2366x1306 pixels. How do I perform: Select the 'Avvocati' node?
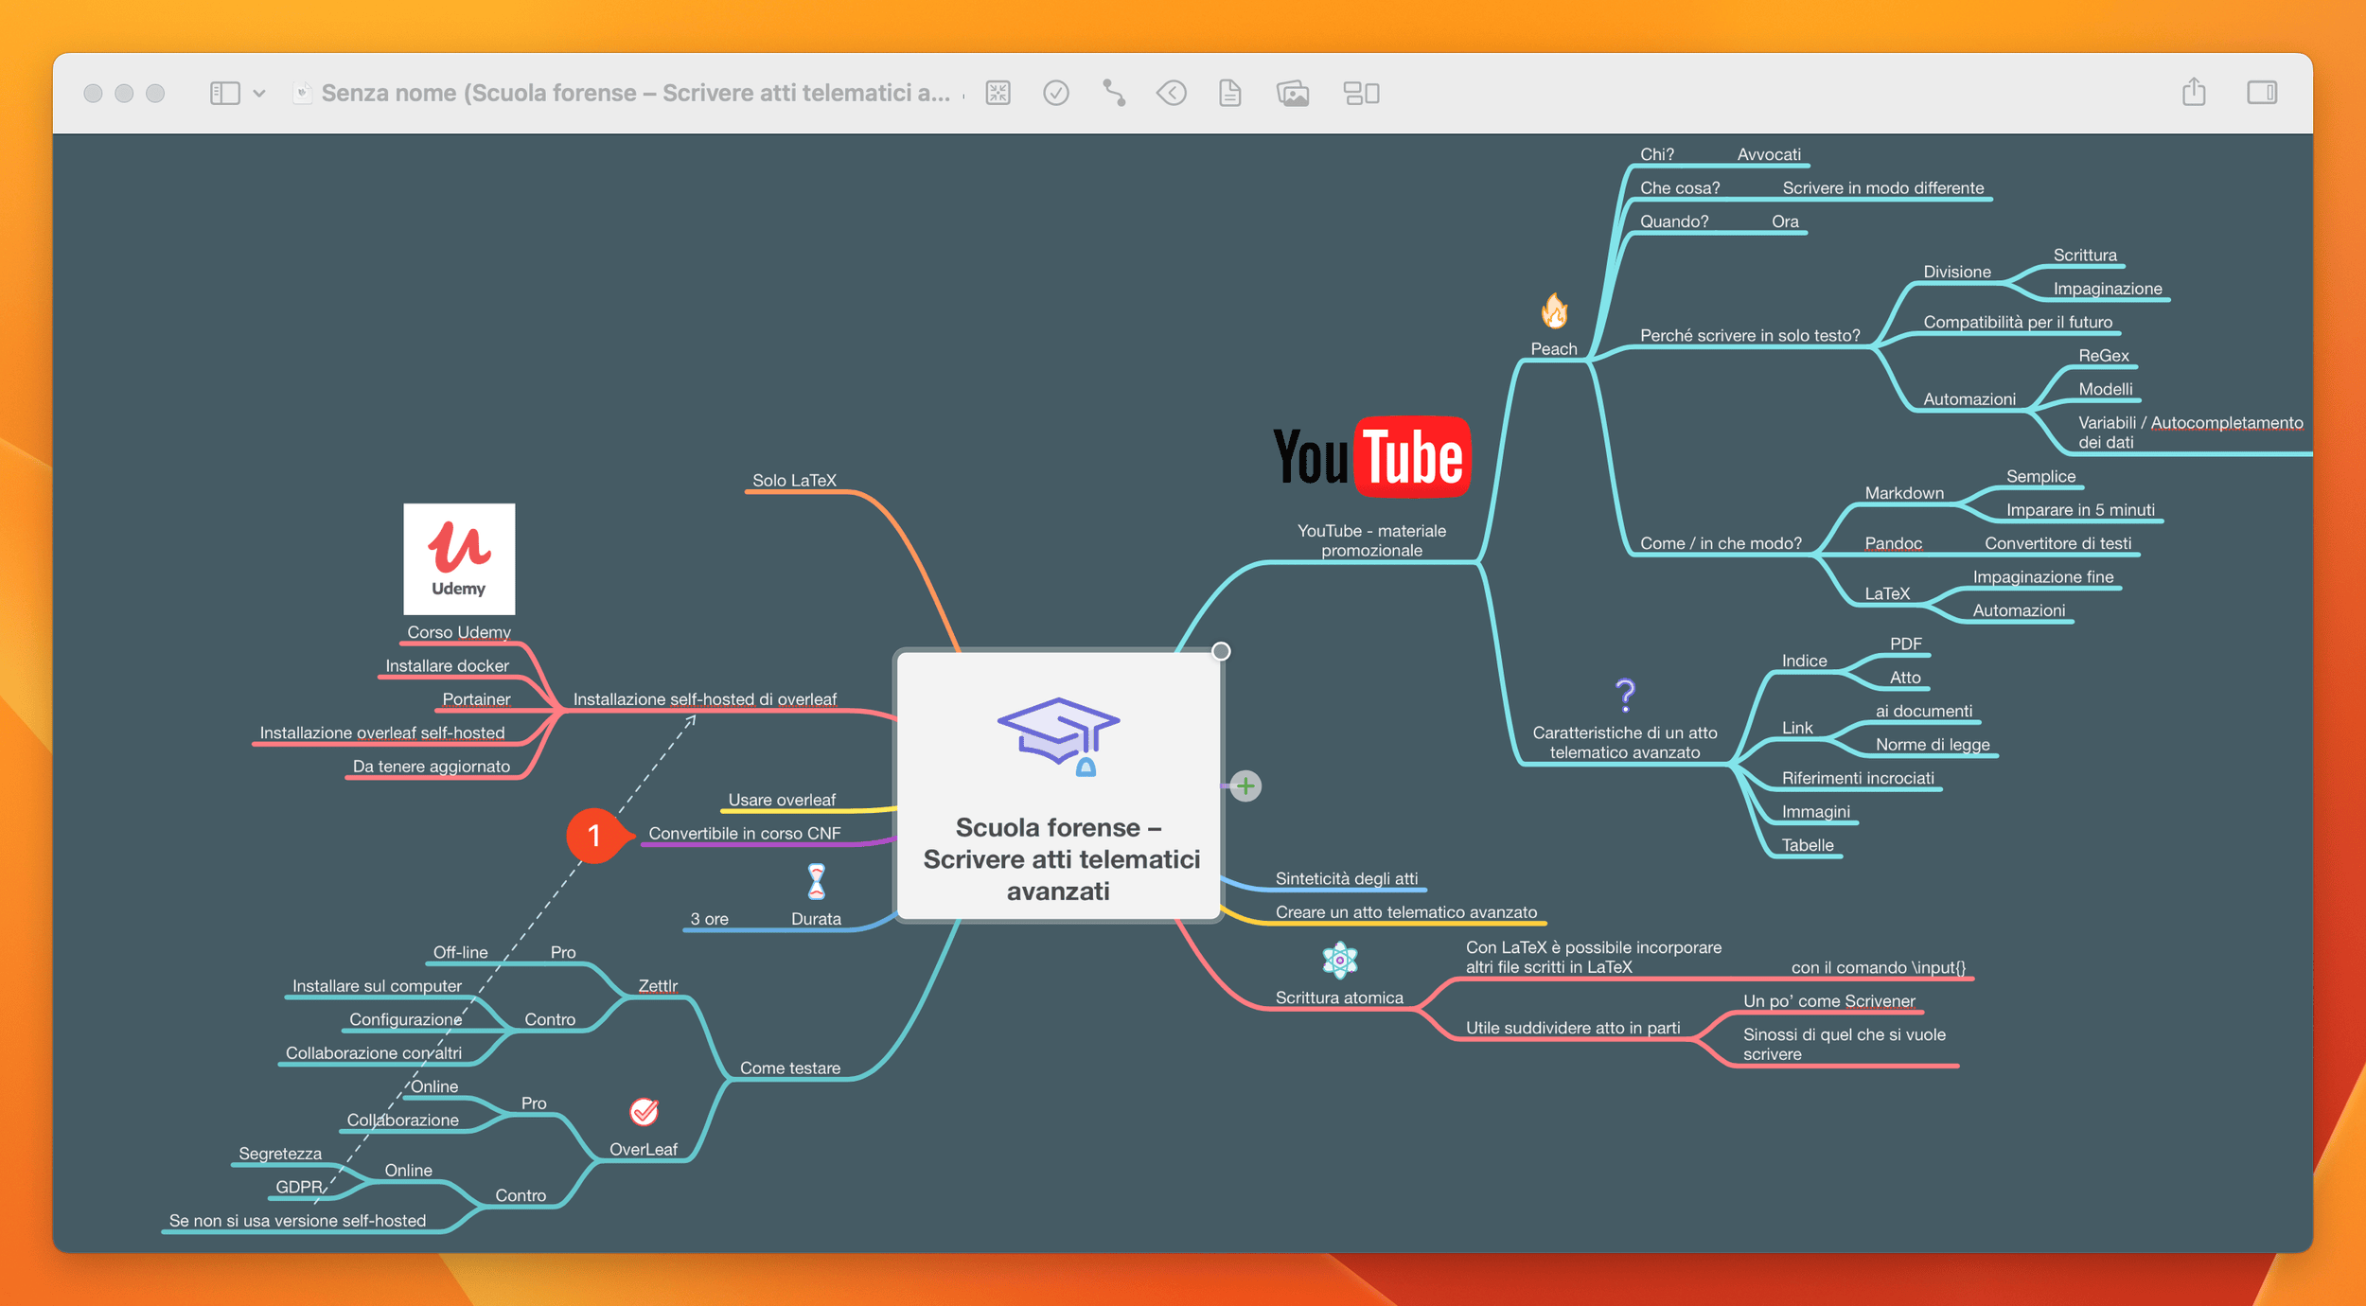click(x=1769, y=154)
